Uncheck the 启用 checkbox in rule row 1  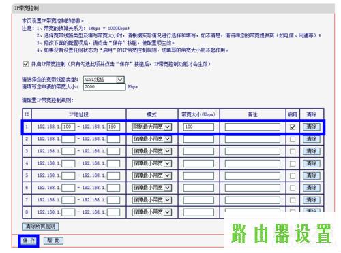tap(293, 127)
